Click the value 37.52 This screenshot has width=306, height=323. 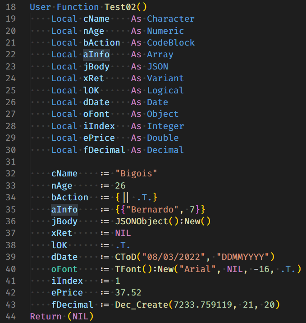(x=128, y=293)
